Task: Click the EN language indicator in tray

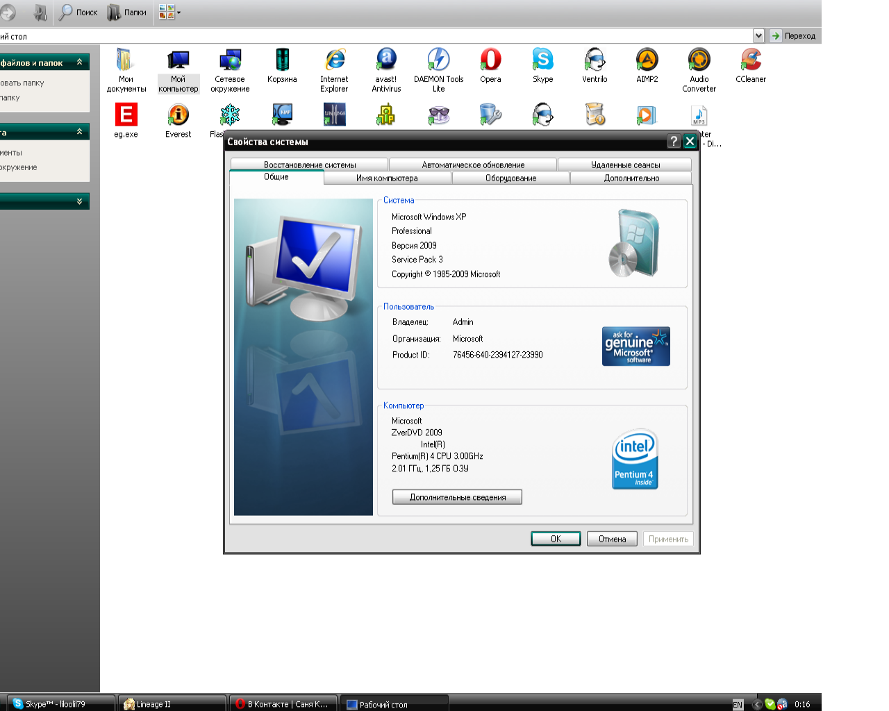Action: click(x=738, y=704)
